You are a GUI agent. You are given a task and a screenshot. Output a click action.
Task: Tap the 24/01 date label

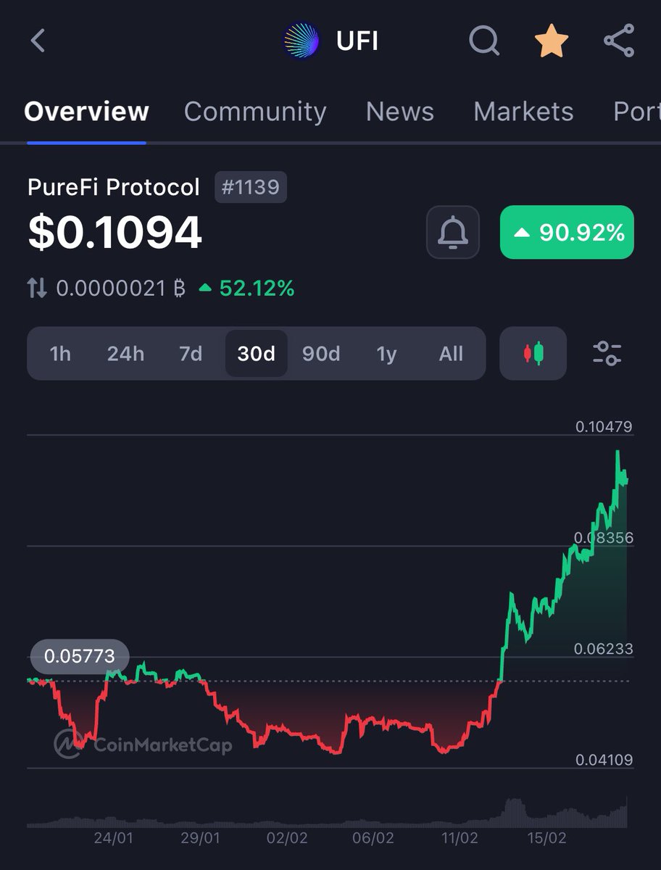[x=114, y=837]
